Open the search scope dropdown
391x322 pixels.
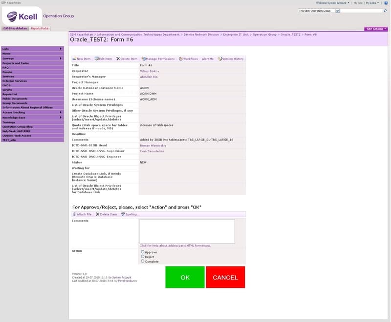[x=337, y=11]
